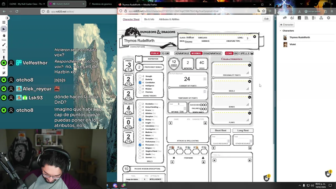
Task: Open sheet options gear beside Spells
Action: [x=252, y=54]
